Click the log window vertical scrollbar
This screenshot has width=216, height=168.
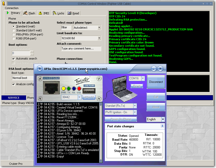tap(101, 132)
